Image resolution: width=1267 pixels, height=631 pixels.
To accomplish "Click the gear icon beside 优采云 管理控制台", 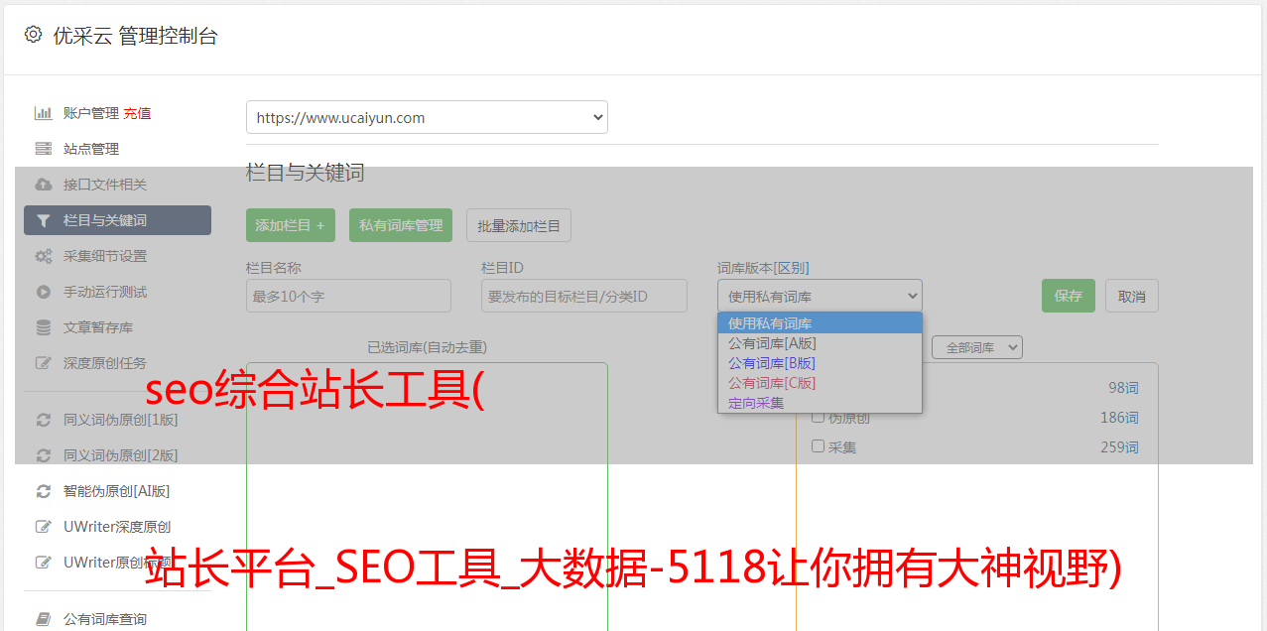I will tap(34, 35).
